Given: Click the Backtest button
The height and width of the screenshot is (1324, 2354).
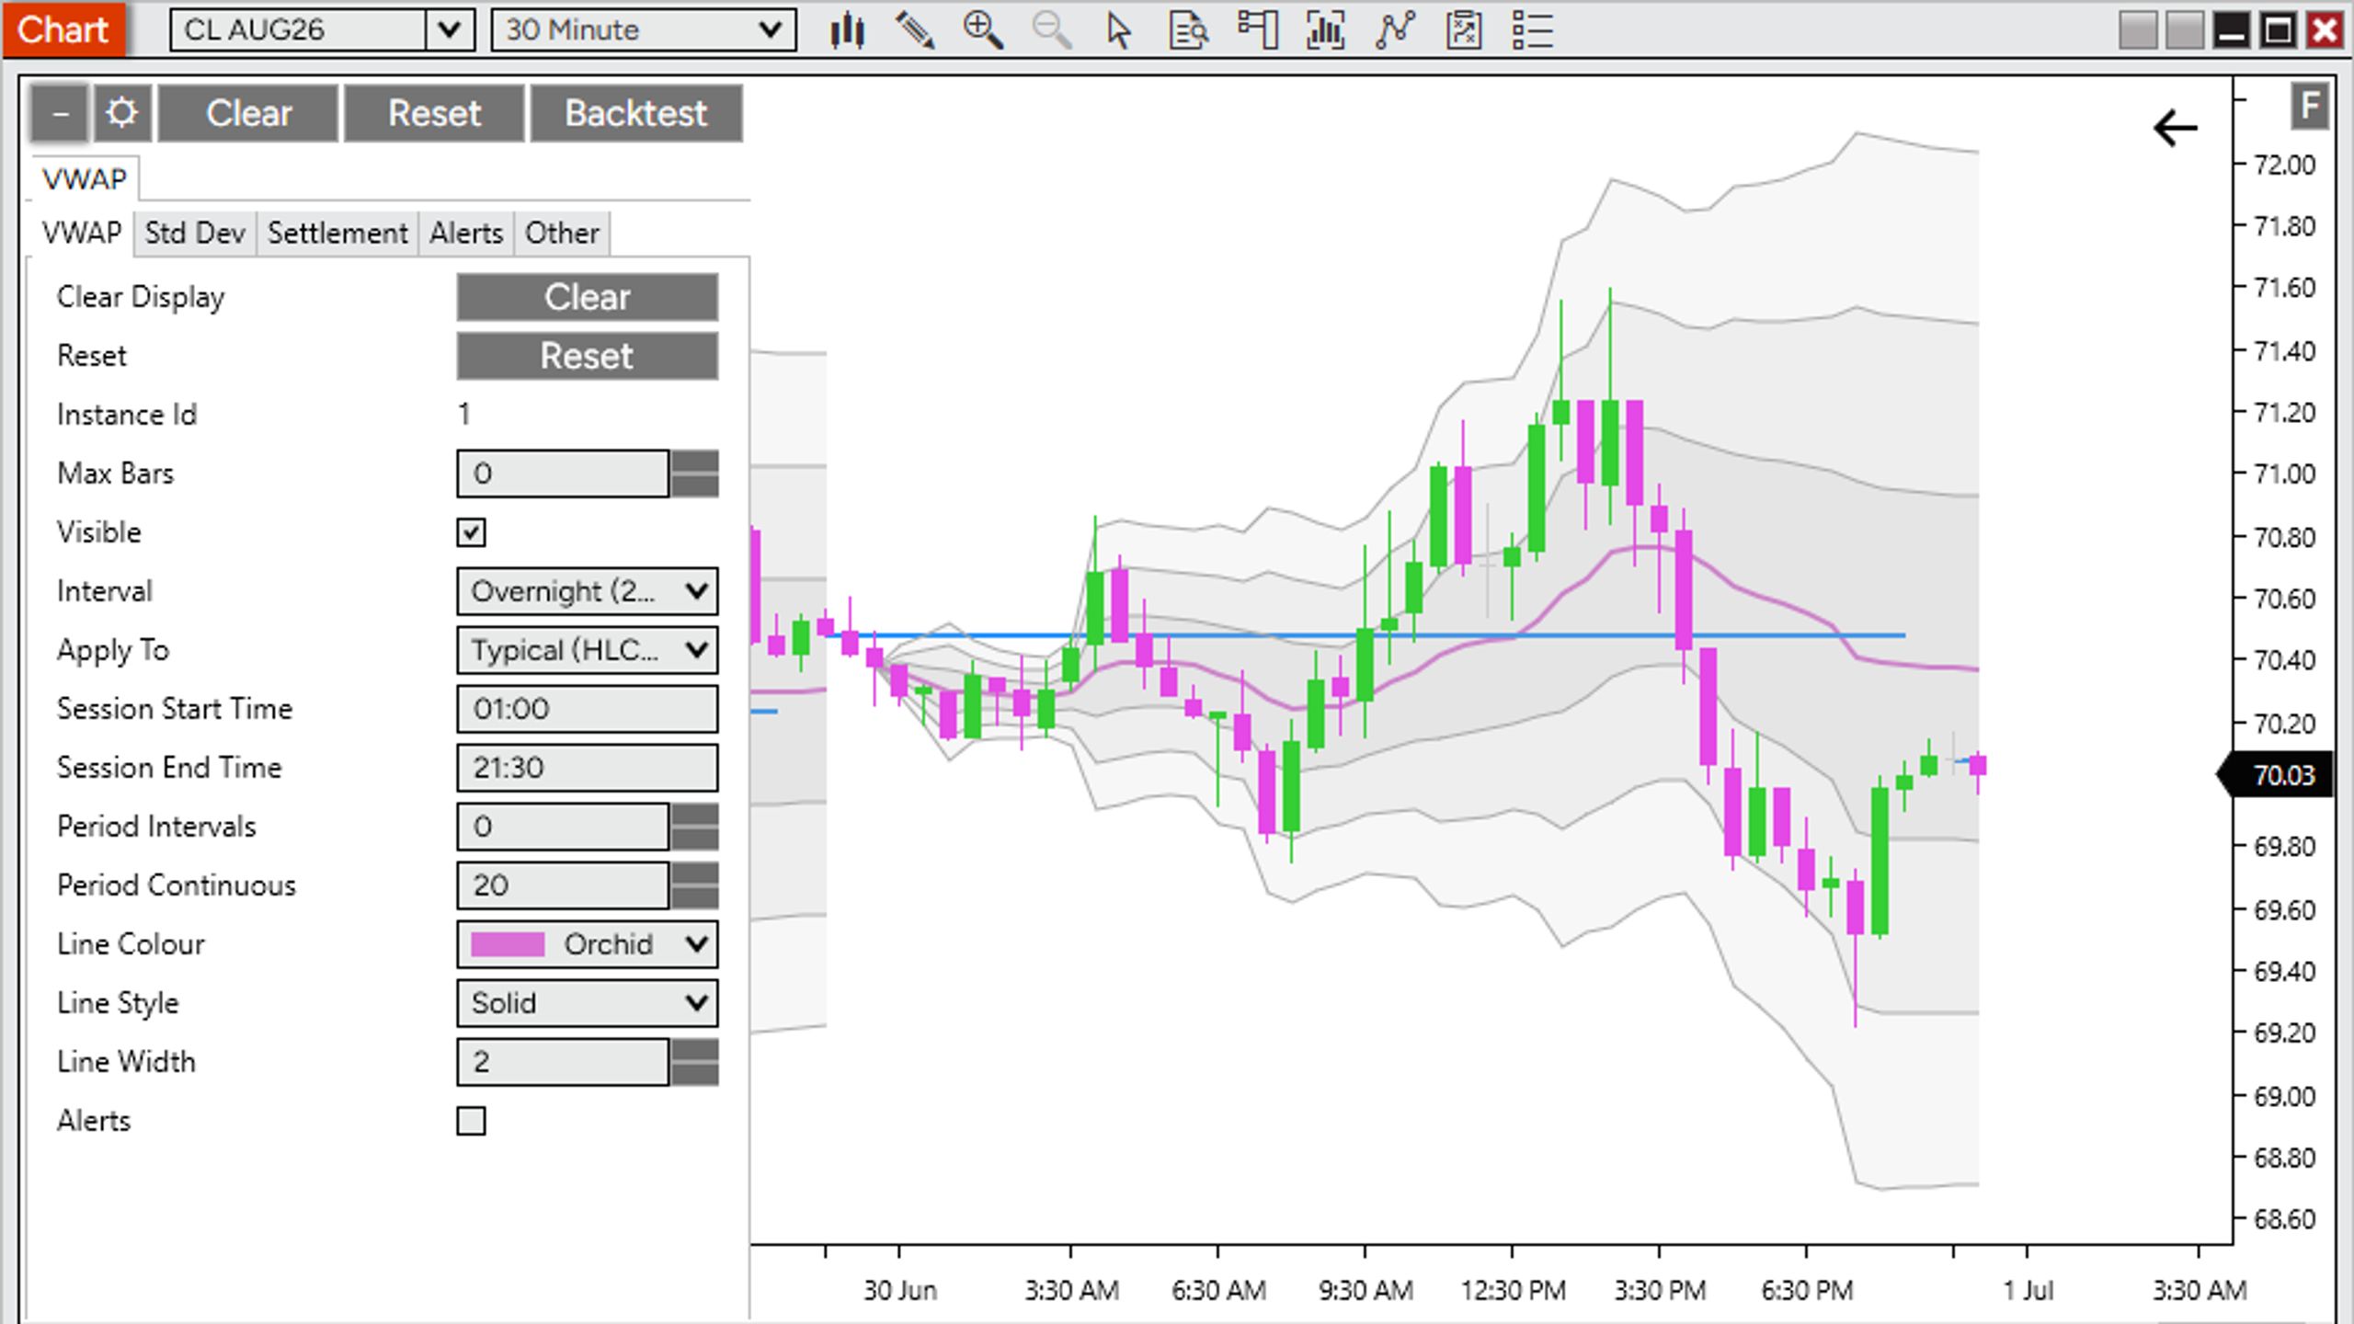Looking at the screenshot, I should pyautogui.click(x=636, y=113).
